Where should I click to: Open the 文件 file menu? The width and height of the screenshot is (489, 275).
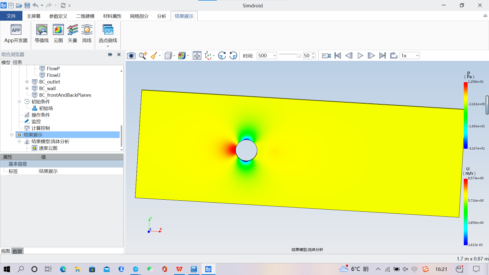(11, 16)
